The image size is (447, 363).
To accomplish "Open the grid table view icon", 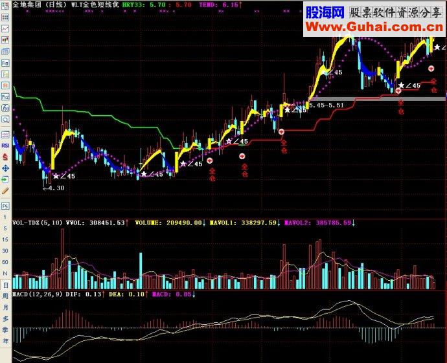I will tap(5, 17).
